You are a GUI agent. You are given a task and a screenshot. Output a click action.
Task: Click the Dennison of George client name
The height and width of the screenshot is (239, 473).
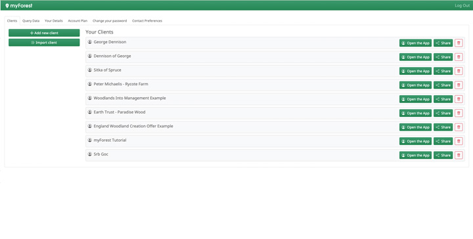[112, 56]
